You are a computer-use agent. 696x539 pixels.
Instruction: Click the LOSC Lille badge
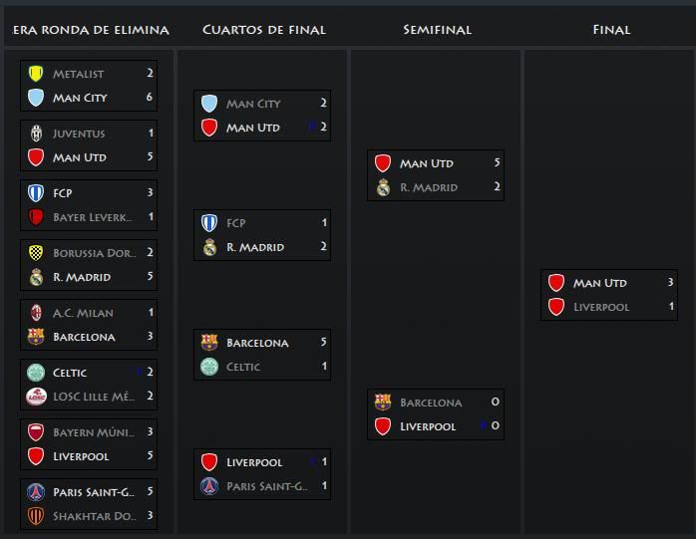pyautogui.click(x=36, y=397)
